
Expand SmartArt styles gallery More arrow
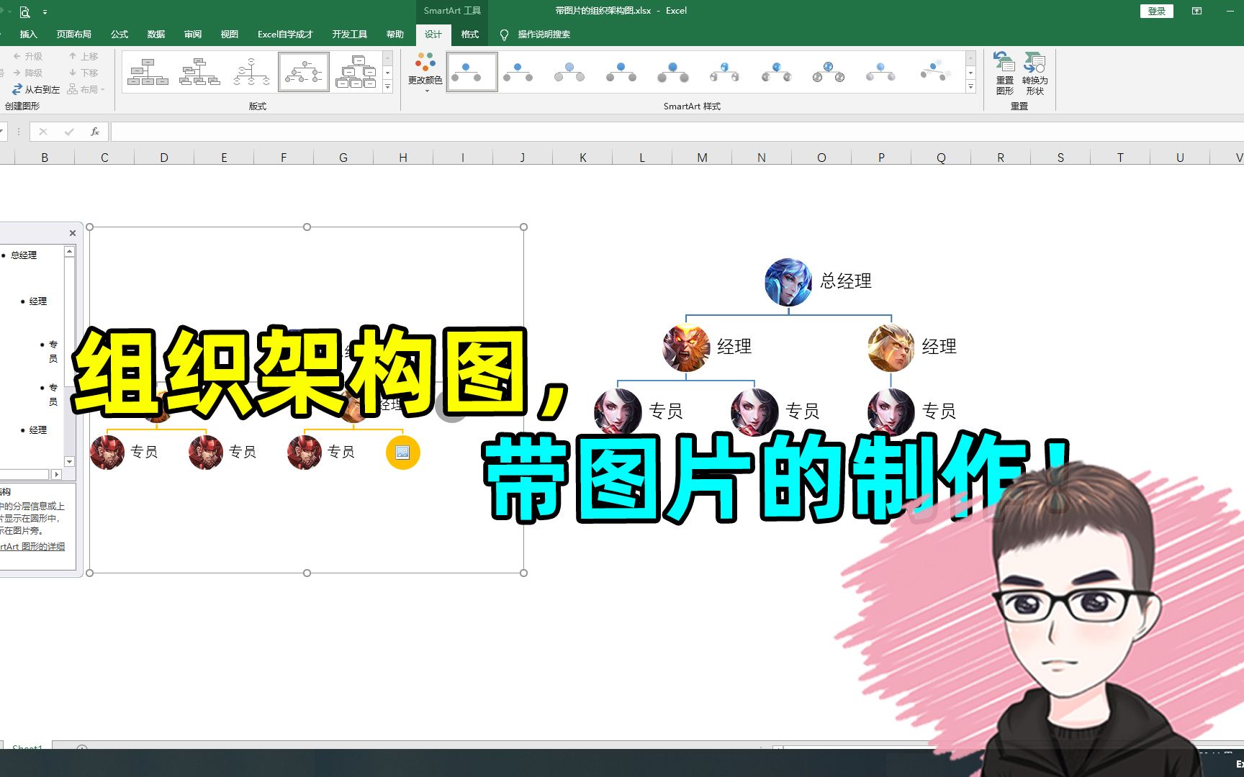tap(970, 86)
